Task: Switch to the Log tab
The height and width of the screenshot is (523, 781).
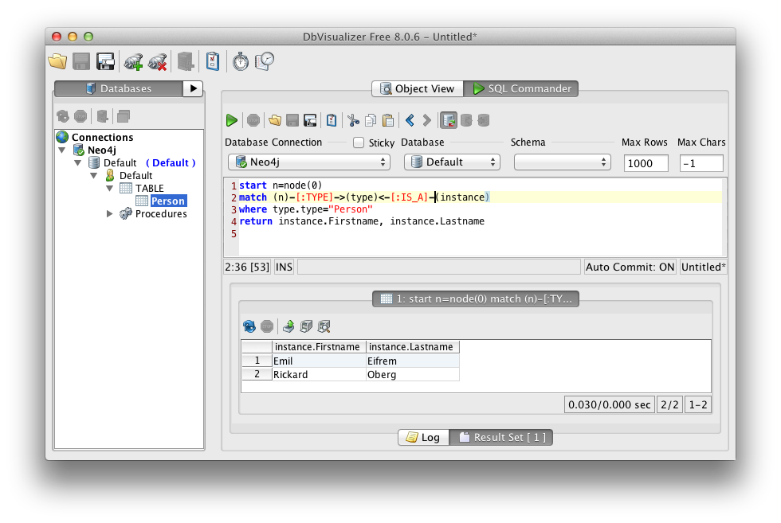Action: 423,437
